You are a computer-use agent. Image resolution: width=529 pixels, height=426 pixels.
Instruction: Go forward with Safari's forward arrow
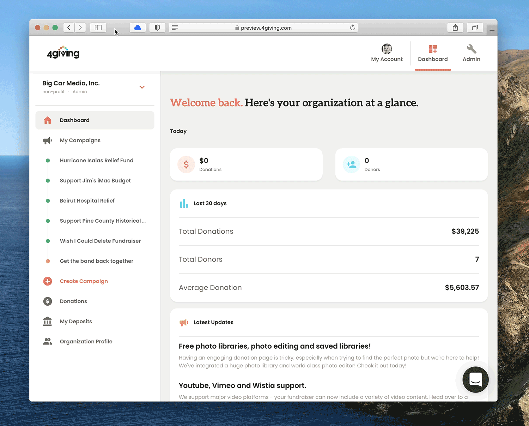pos(80,28)
